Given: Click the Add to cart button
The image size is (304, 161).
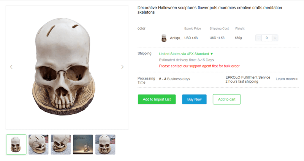Looking at the screenshot, I should point(226,99).
